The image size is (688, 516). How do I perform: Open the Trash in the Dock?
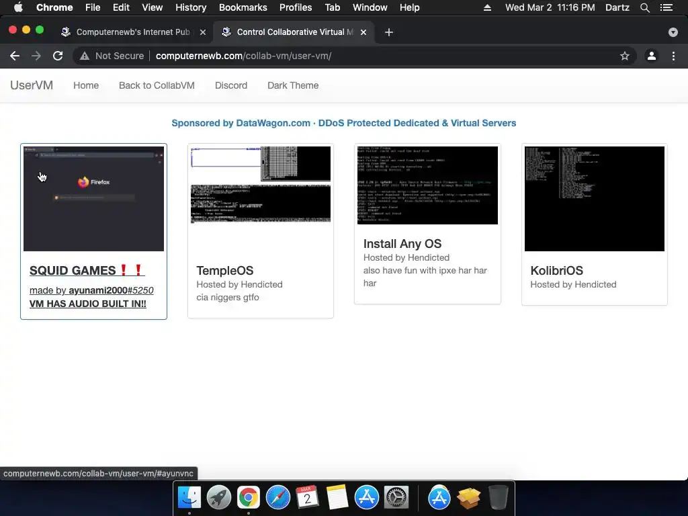coord(499,498)
